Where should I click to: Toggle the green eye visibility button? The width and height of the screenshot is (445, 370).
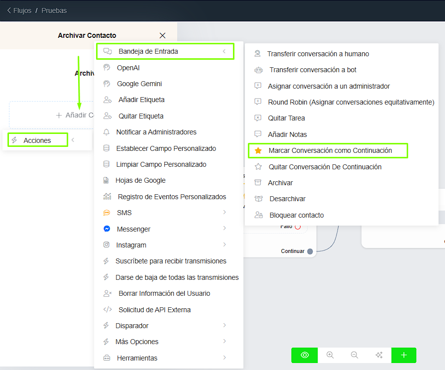click(305, 355)
